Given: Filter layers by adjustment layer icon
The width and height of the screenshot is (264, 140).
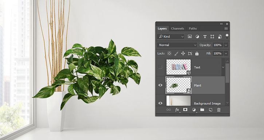Looking at the screenshot, I should click(x=197, y=36).
